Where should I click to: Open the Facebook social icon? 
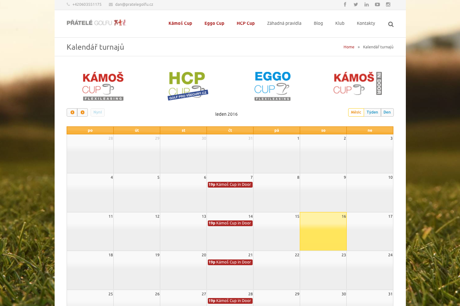point(345,4)
